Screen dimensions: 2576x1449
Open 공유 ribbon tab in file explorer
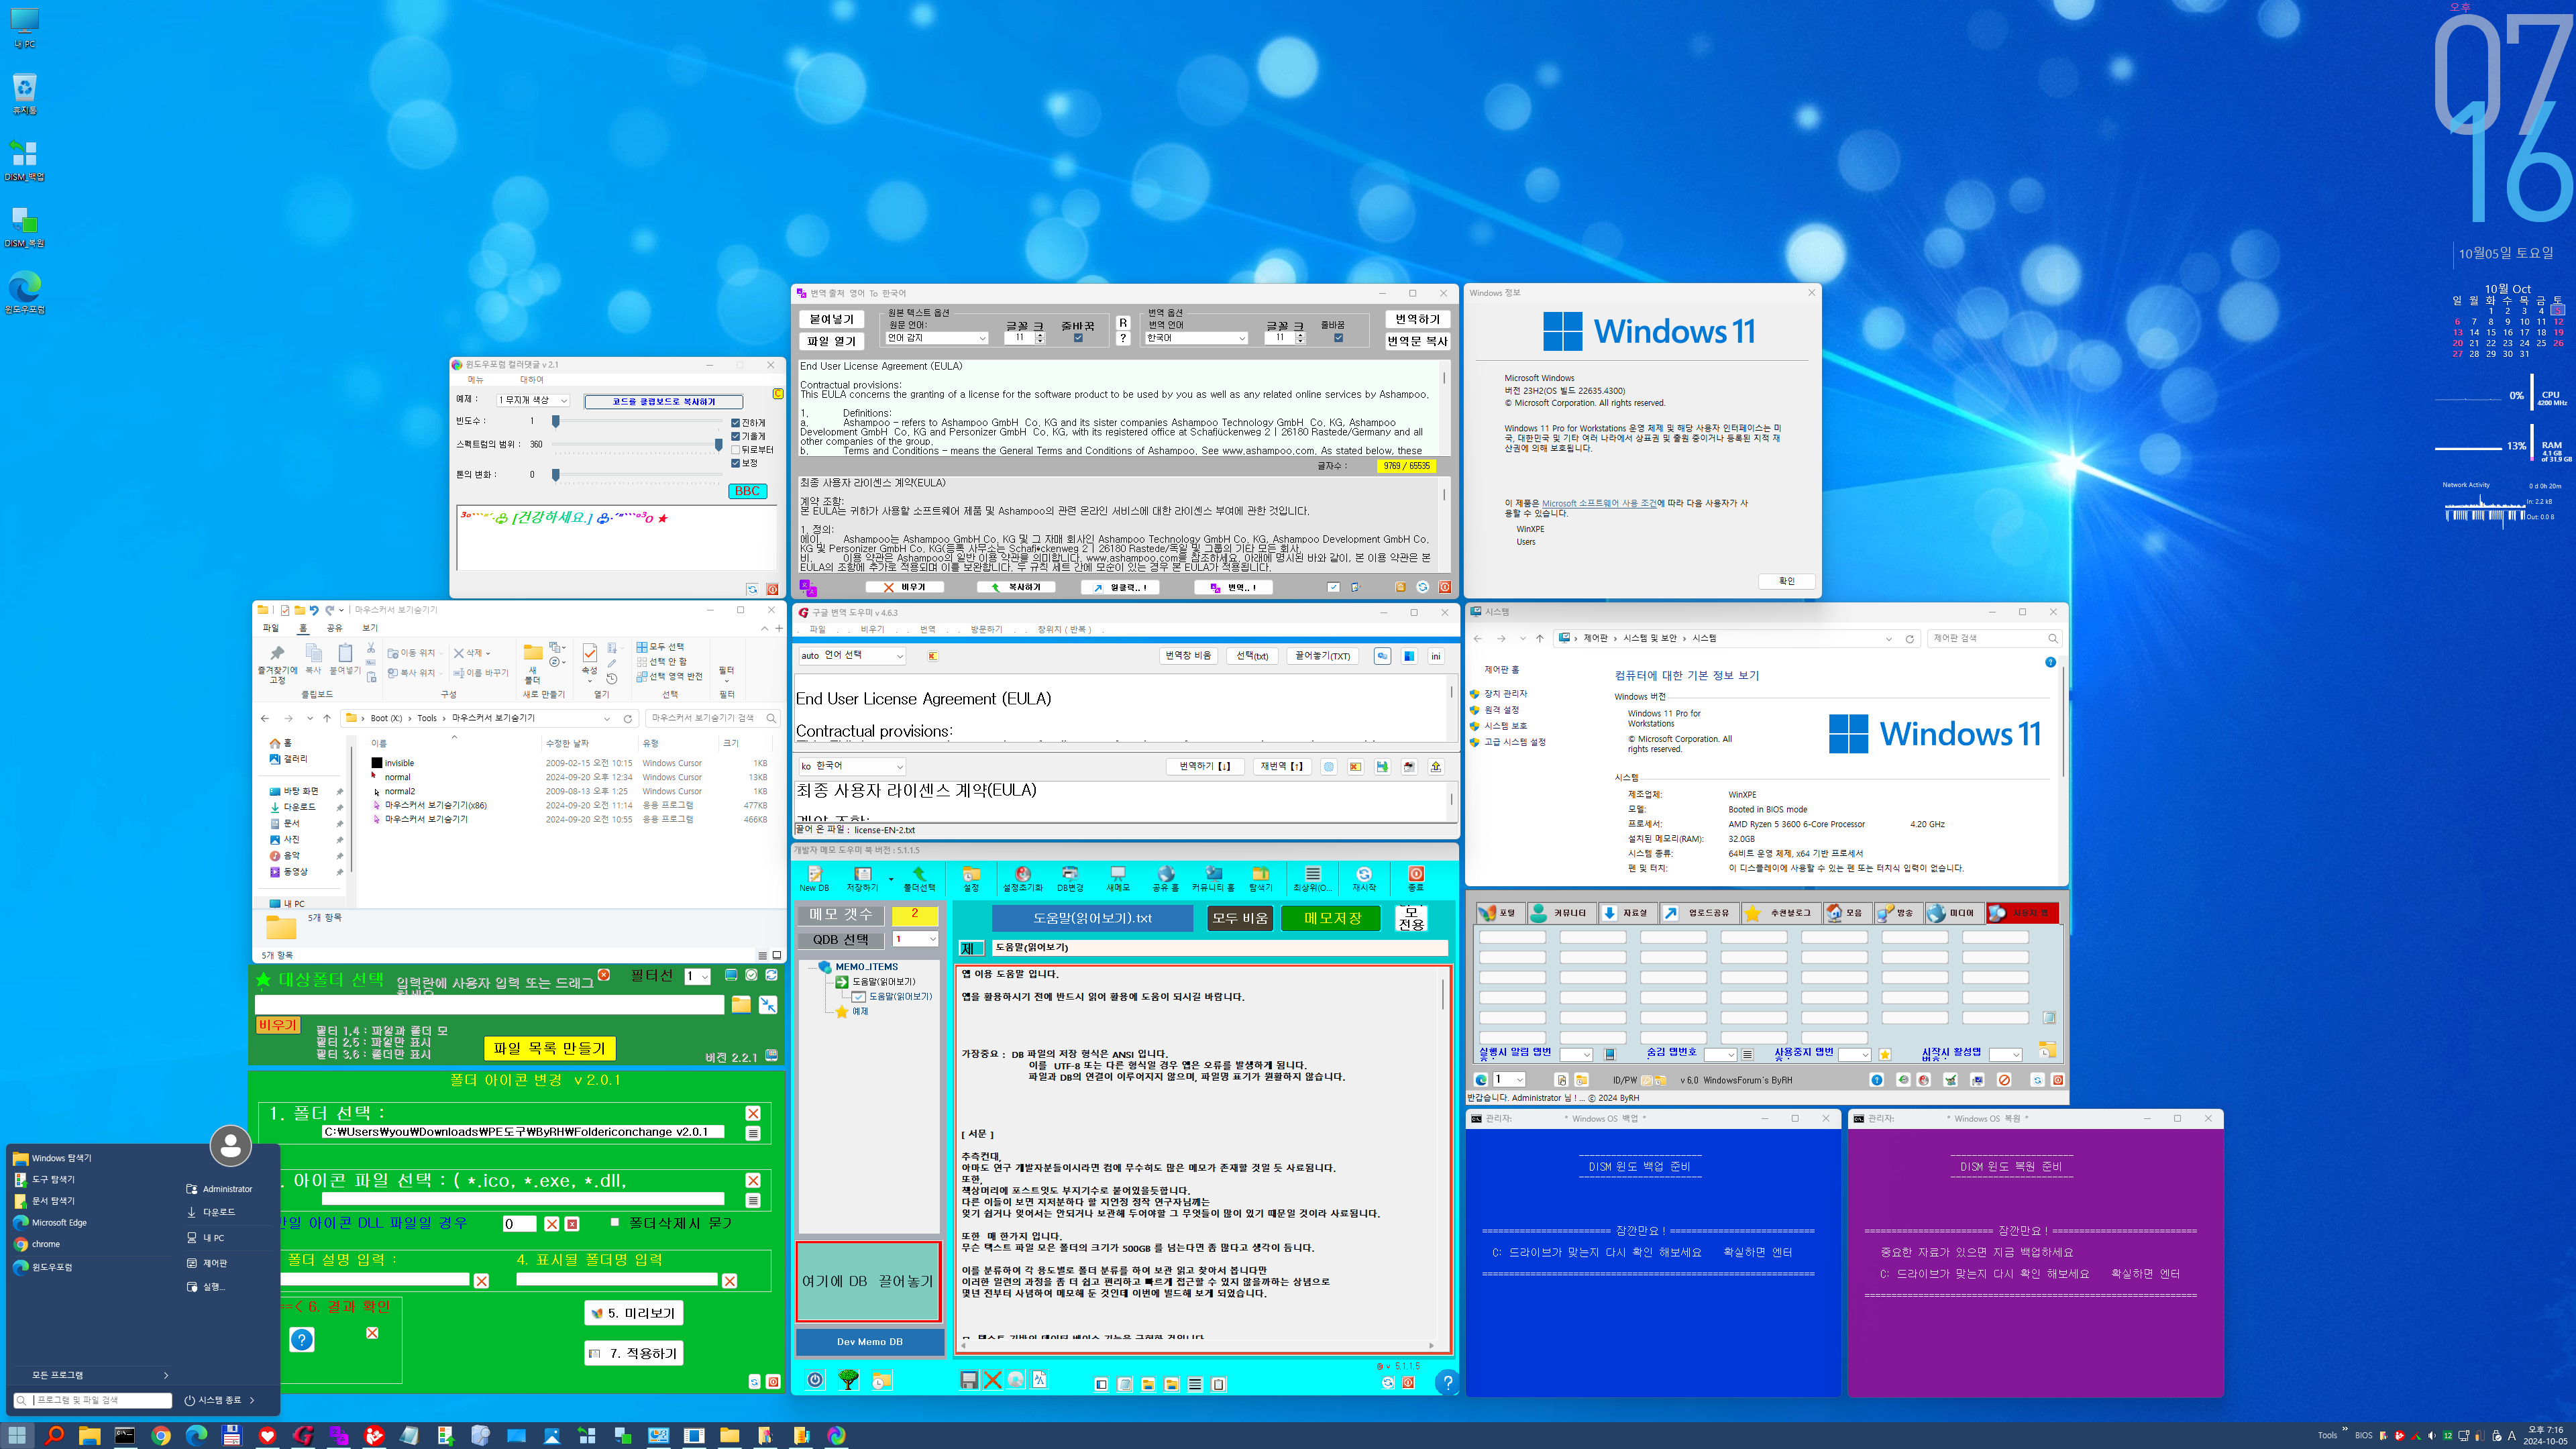pos(334,628)
